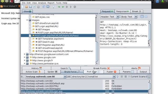Select POST:Login.asp(RetURL)(tfUName) tree entry
Viewport: 168px width, 94px height.
click(x=55, y=32)
